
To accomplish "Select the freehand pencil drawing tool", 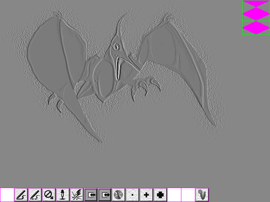I will tap(21, 195).
